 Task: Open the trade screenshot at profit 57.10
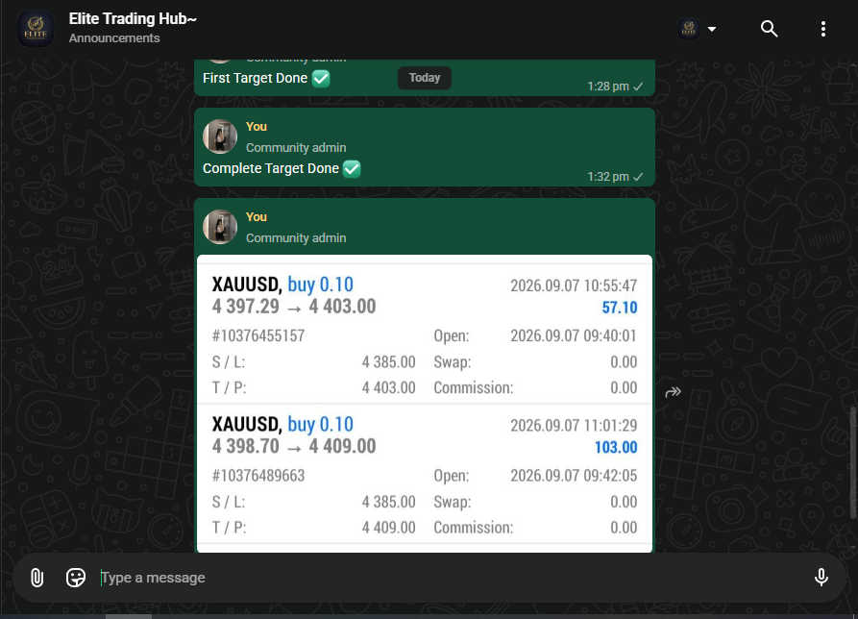coord(620,308)
